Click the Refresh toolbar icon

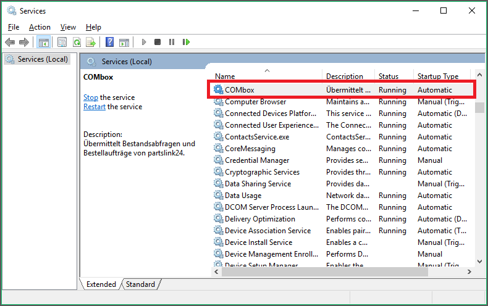click(x=77, y=42)
